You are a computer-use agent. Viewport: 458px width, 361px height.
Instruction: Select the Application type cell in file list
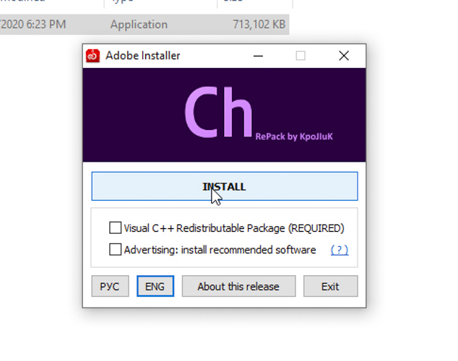tap(139, 25)
